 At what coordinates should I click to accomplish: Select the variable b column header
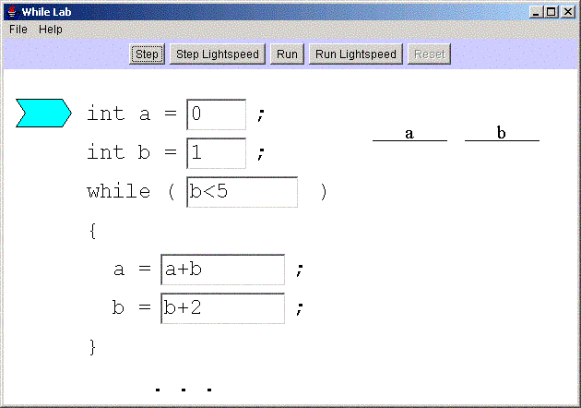tap(502, 133)
